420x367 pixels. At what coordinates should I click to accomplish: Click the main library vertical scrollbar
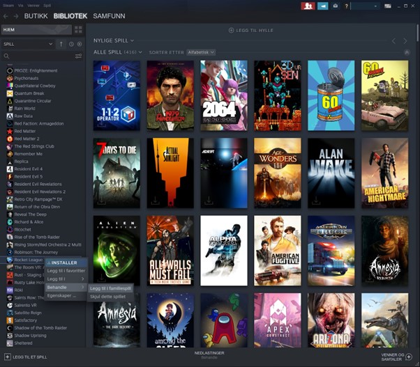417,33
